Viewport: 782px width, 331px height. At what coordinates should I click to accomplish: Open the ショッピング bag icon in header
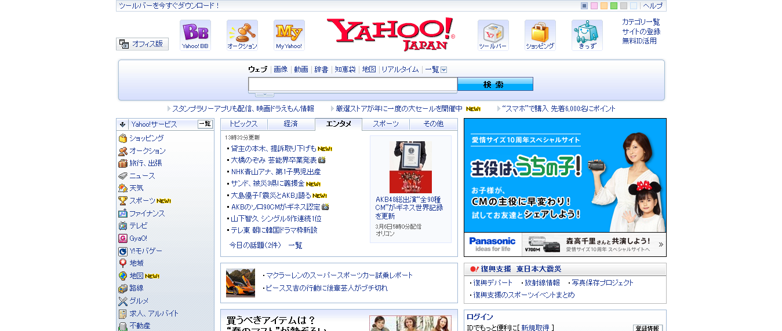540,35
